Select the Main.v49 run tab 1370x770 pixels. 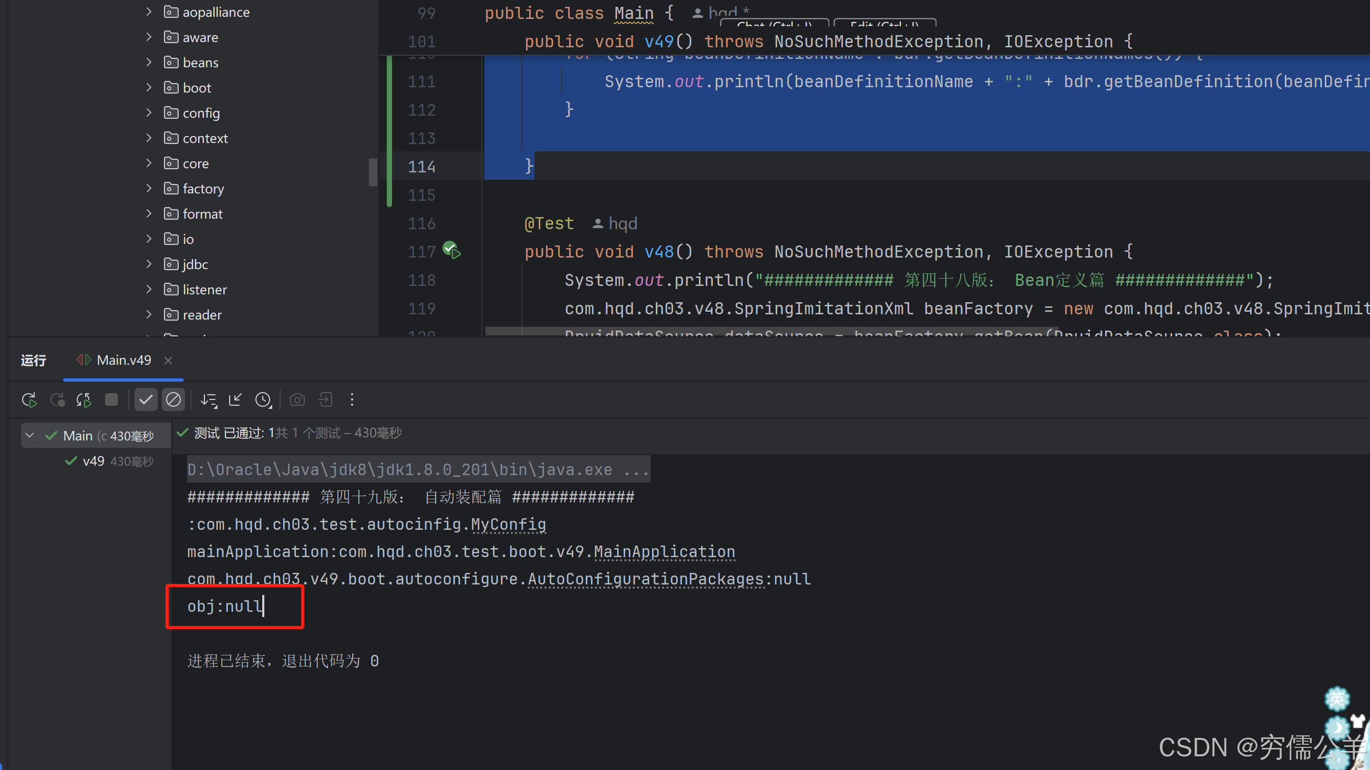[123, 360]
